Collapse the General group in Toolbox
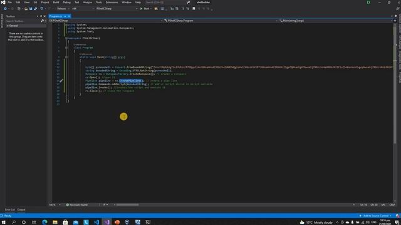The height and width of the screenshot is (225, 401). pyautogui.click(x=8, y=26)
